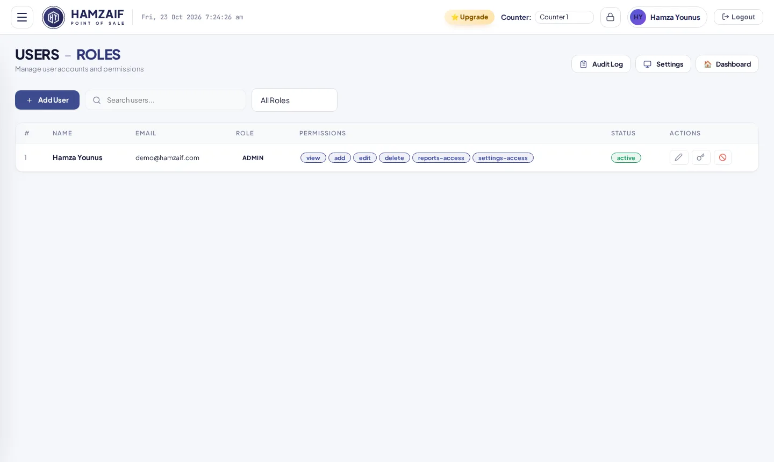Open the All Roles filter dropdown
The width and height of the screenshot is (774, 462).
pyautogui.click(x=295, y=100)
